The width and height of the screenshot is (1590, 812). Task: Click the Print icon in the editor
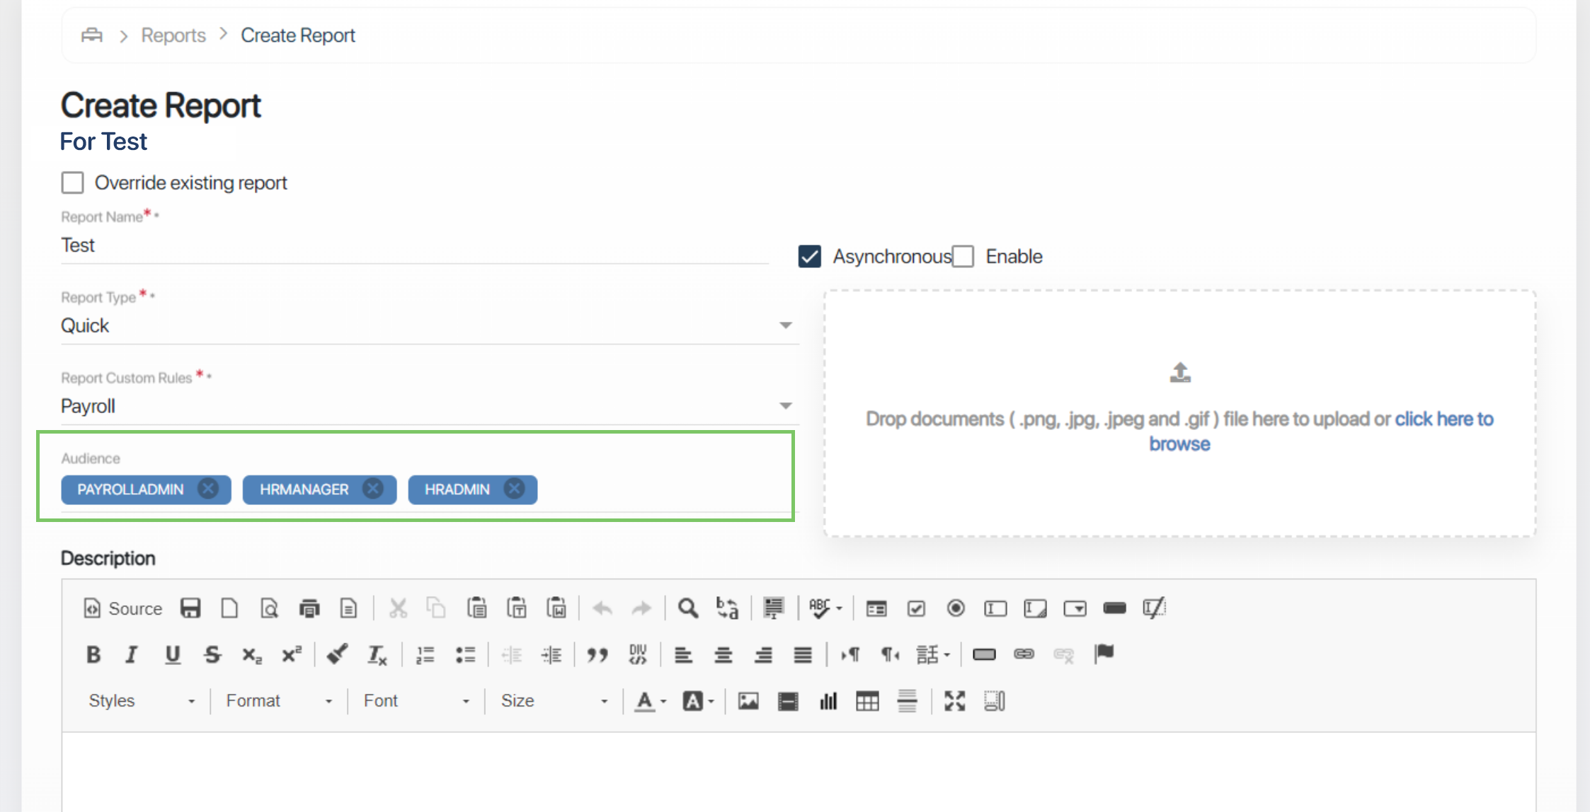coord(309,608)
